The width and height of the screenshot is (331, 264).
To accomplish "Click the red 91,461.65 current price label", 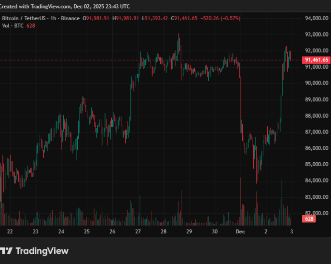I will [316, 60].
